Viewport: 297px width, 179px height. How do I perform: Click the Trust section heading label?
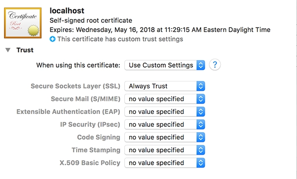point(25,50)
